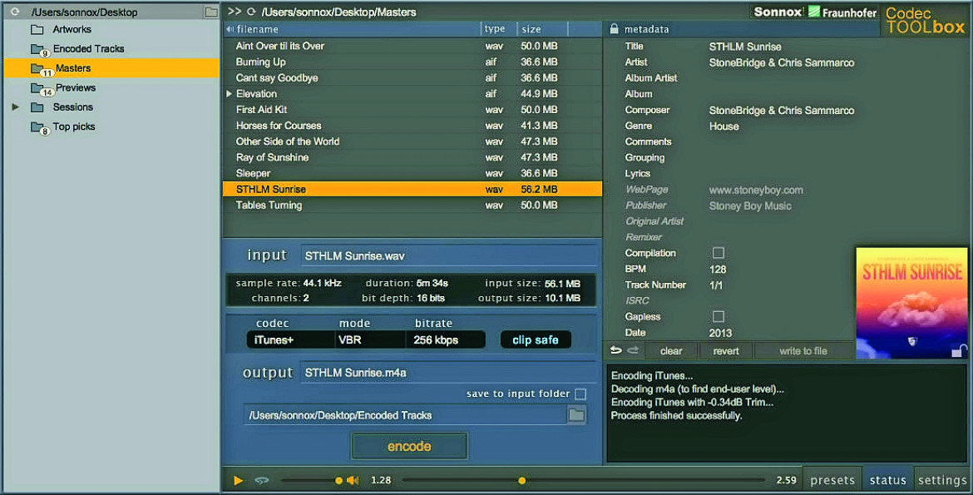Click the playback position slider handle
Image resolution: width=973 pixels, height=495 pixels.
point(522,480)
